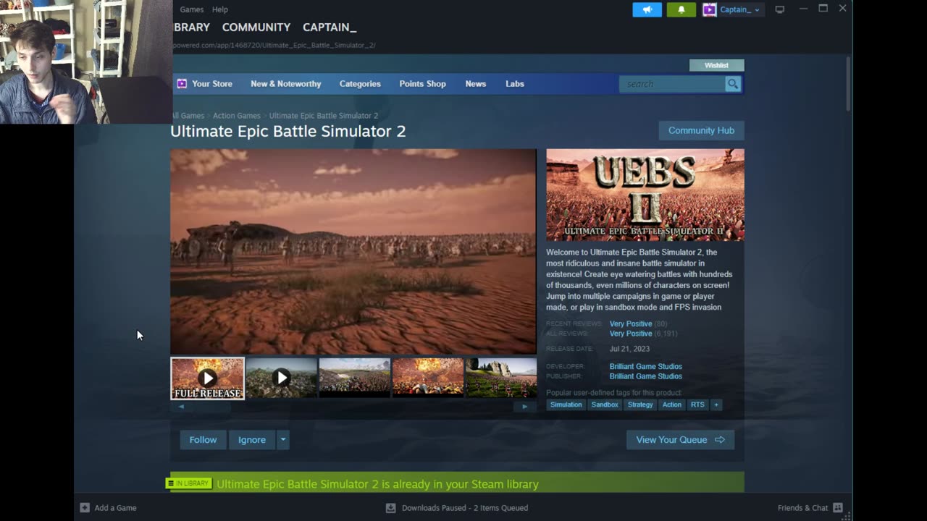Click the Big Picture mode monitor icon

tap(780, 9)
